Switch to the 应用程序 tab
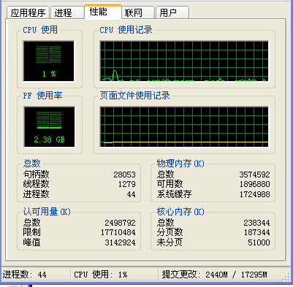Image resolution: width=293 pixels, height=287 pixels. coord(28,12)
